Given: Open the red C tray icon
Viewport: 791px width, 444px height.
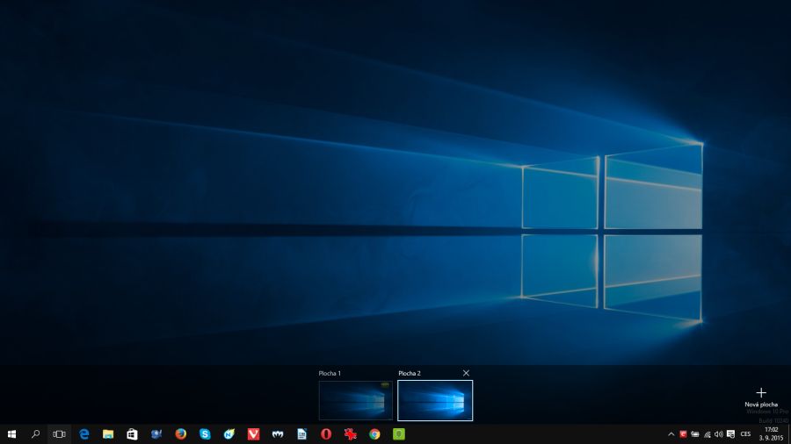Looking at the screenshot, I should tap(683, 434).
